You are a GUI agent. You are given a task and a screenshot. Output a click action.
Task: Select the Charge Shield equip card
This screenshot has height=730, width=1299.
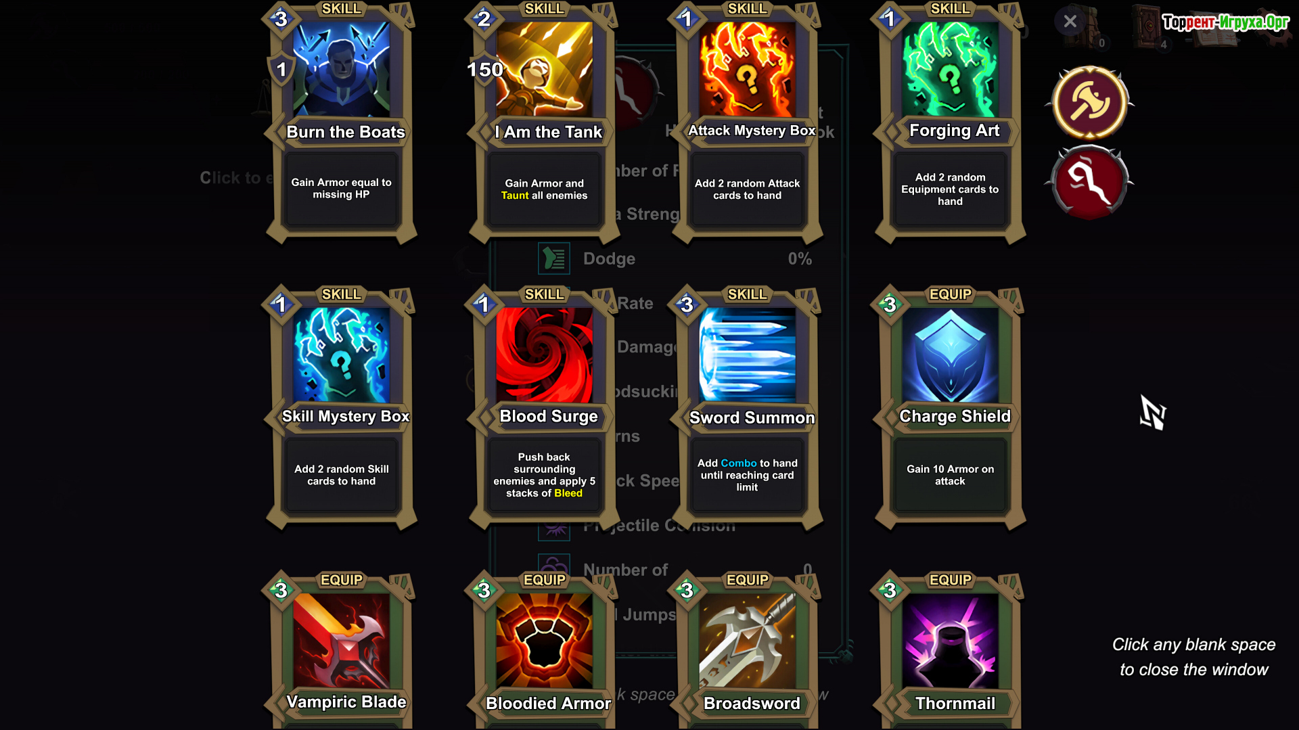[950, 408]
